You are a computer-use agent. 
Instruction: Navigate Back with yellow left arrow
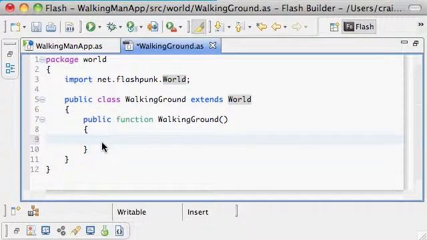click(276, 27)
